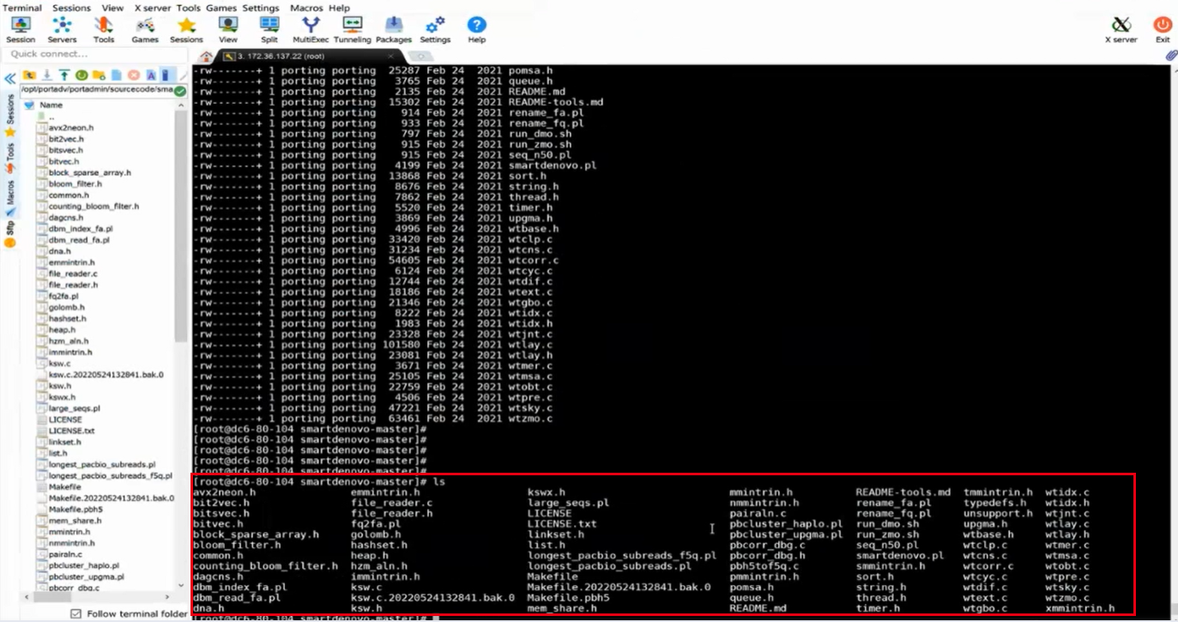Select dbm_index_fa.pl in the file list
1178x622 pixels.
[80, 229]
